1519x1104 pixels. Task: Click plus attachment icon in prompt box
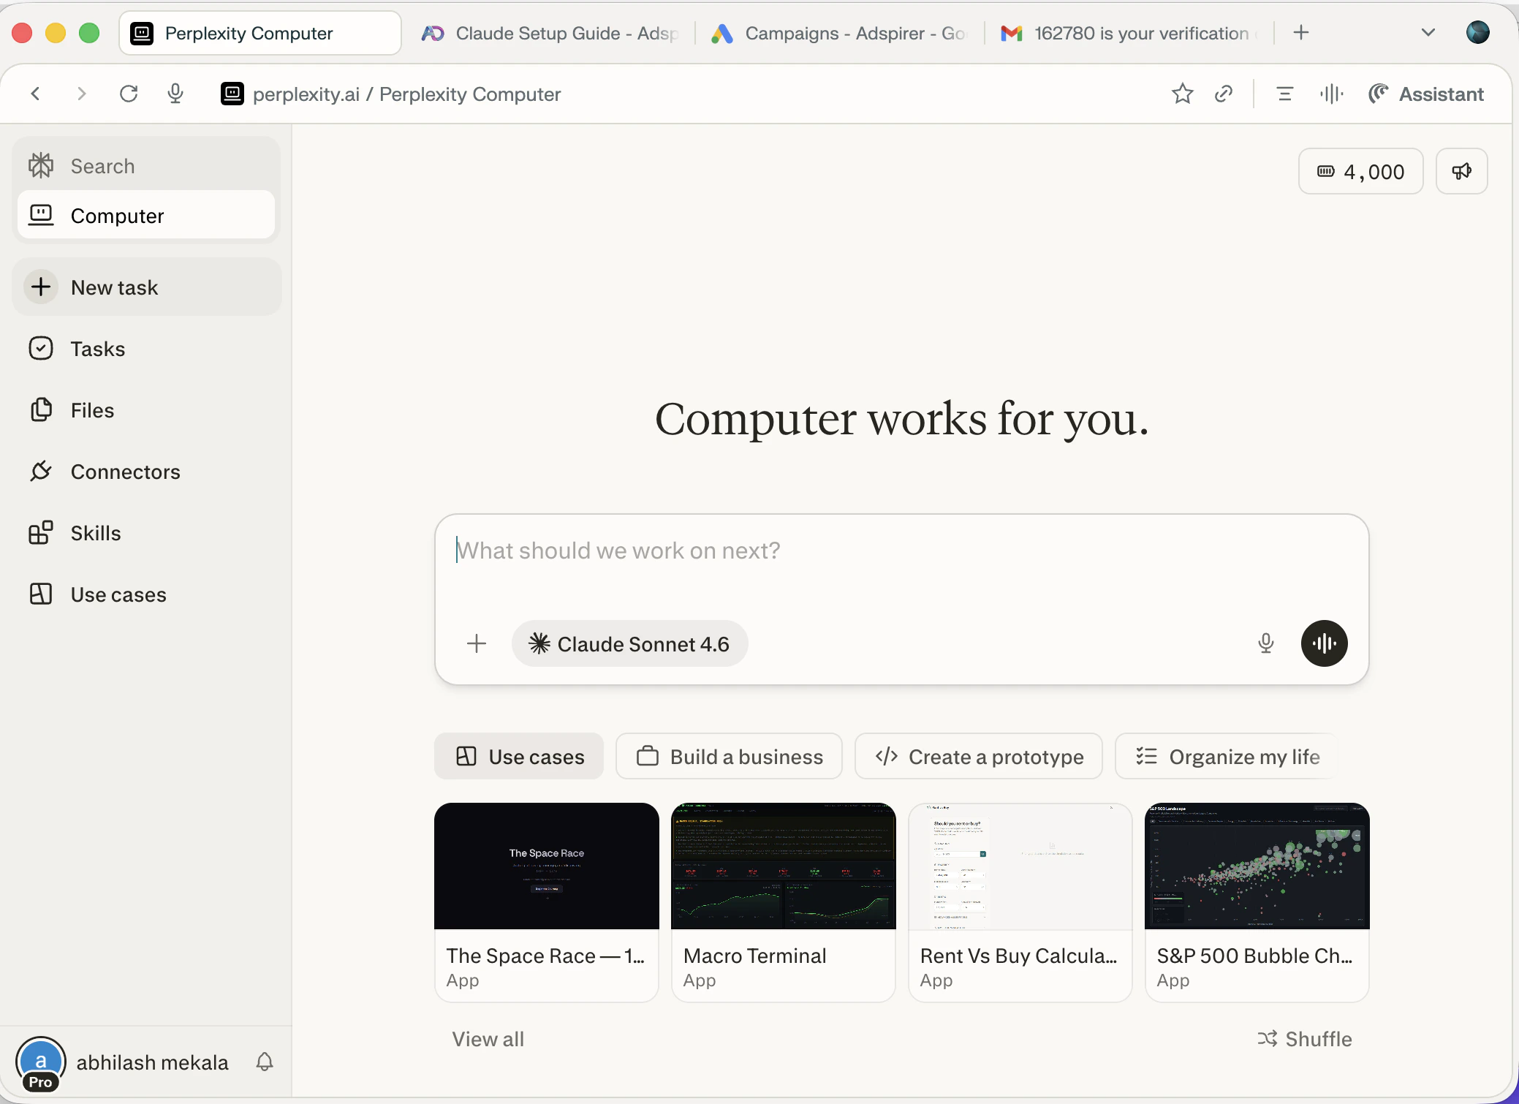pos(477,643)
